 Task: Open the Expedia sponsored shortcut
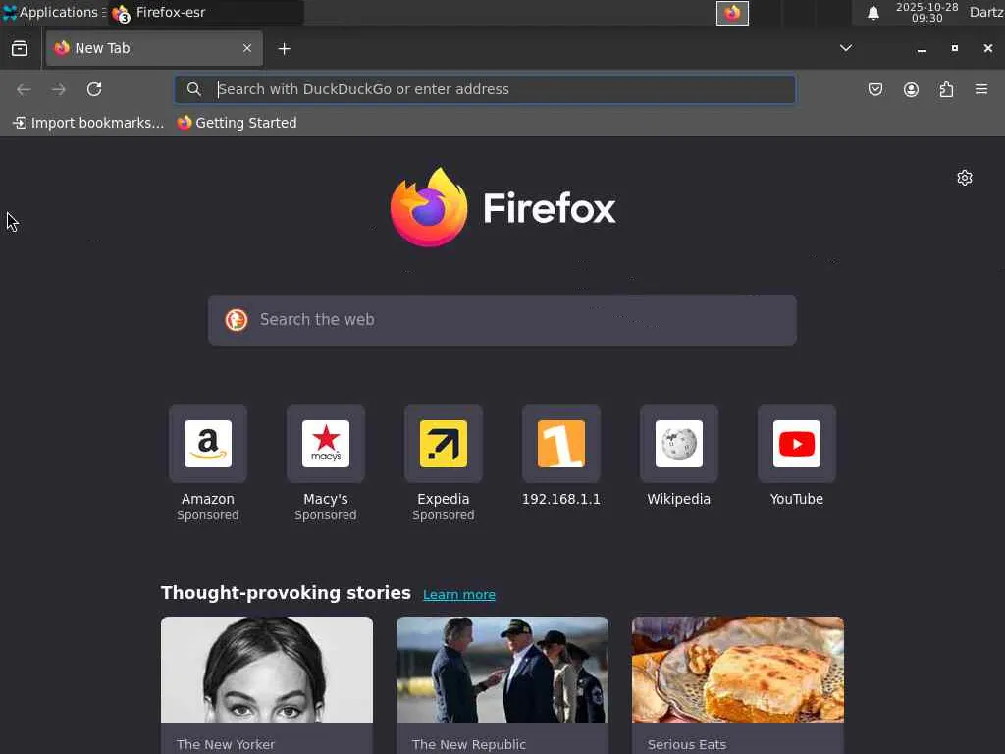point(444,444)
